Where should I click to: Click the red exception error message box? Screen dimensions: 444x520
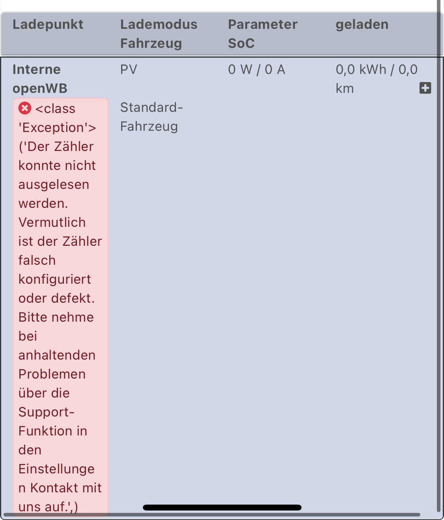point(60,307)
